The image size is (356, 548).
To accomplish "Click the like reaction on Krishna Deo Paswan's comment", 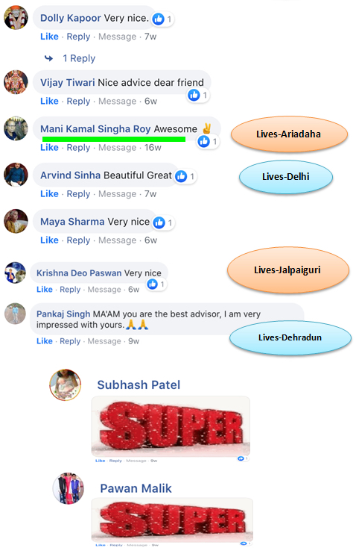I will pyautogui.click(x=153, y=284).
